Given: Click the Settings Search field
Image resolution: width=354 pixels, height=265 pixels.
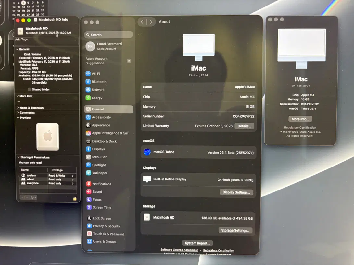Looking at the screenshot, I should pyautogui.click(x=108, y=35).
